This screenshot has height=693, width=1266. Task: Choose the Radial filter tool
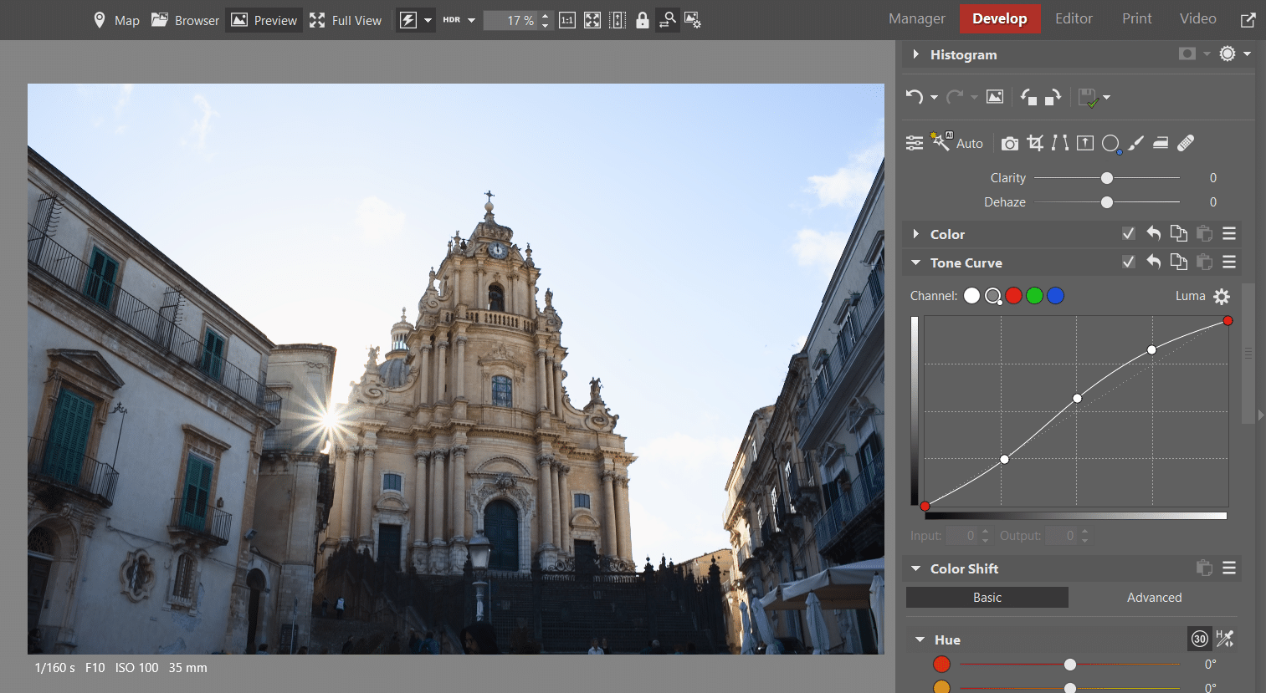[1111, 144]
